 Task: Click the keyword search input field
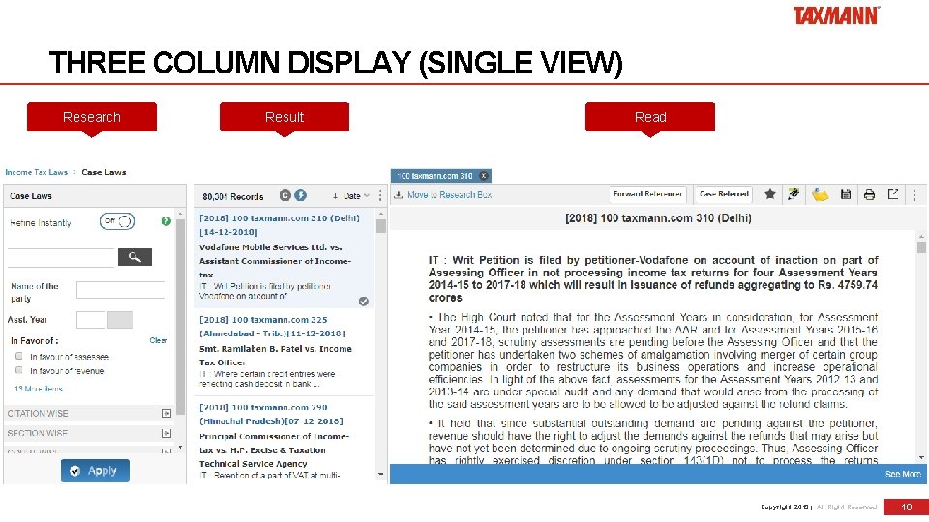60,257
